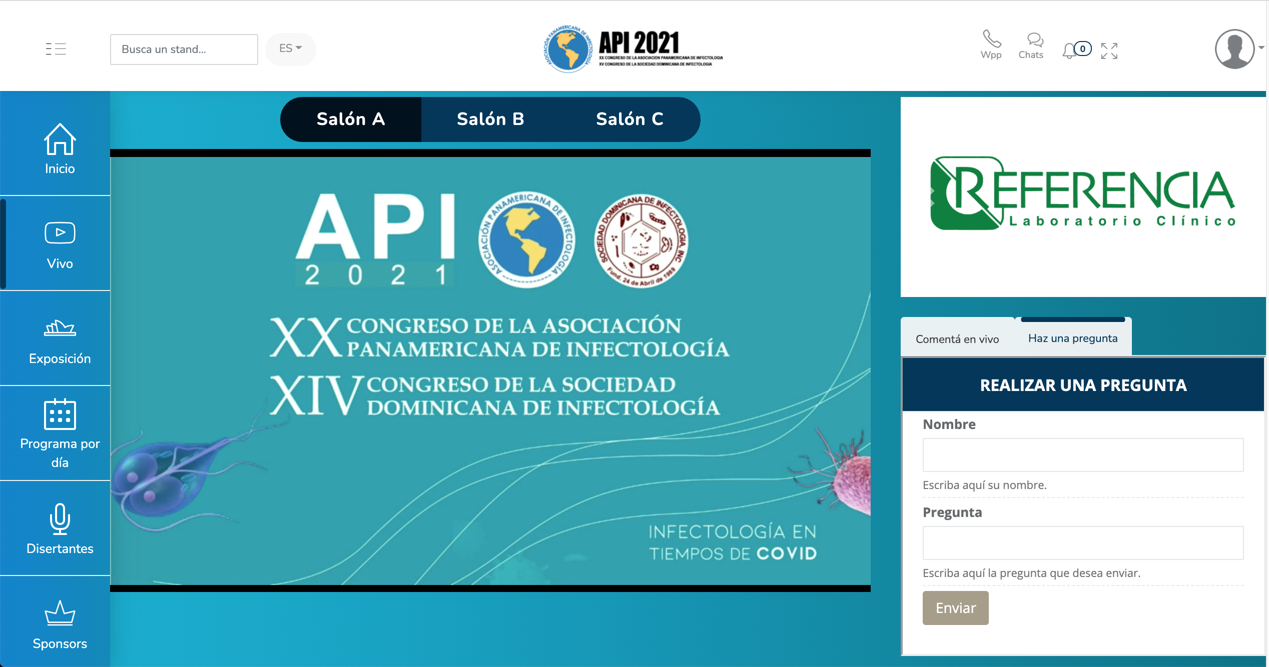
Task: Click the API 2021 header logo
Action: point(633,49)
